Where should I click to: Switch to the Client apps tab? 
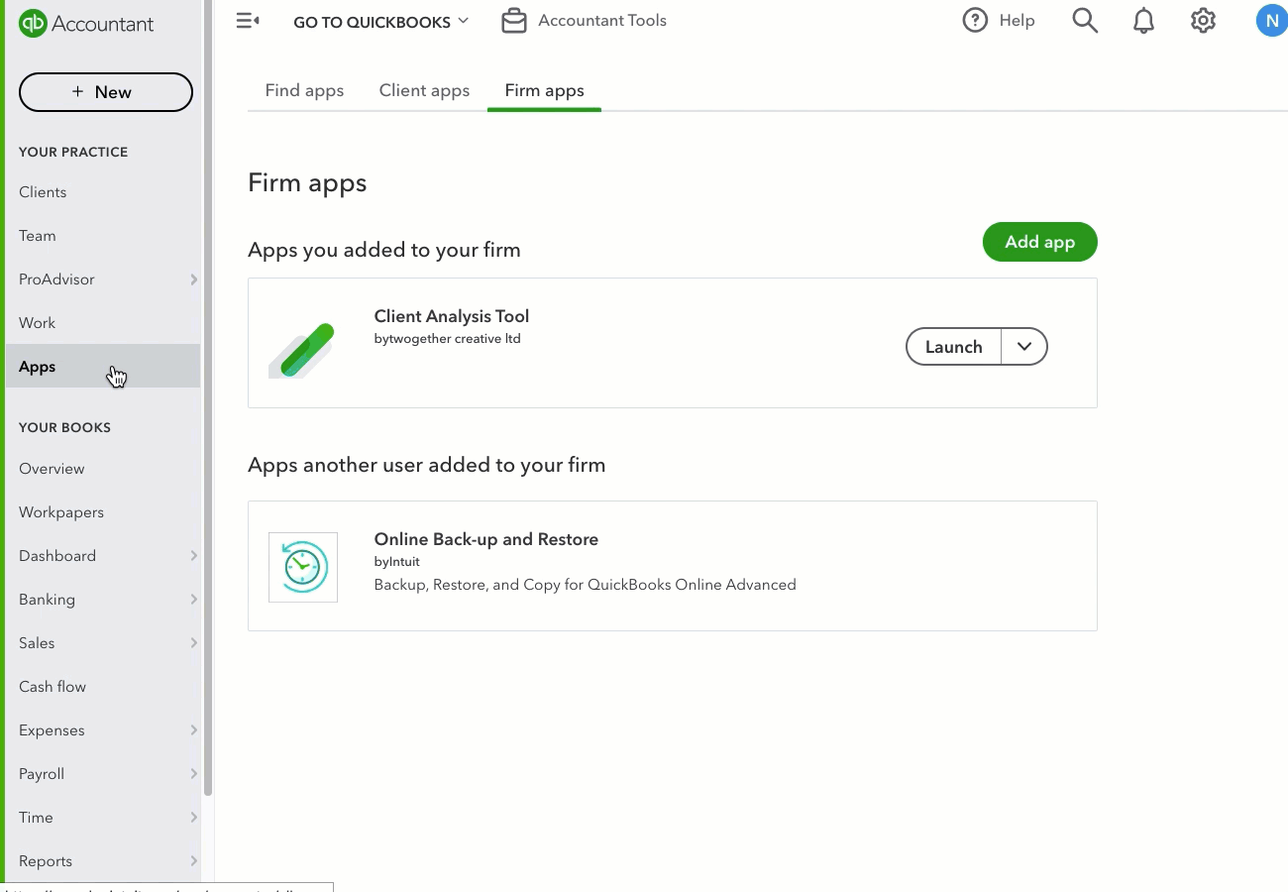coord(424,90)
